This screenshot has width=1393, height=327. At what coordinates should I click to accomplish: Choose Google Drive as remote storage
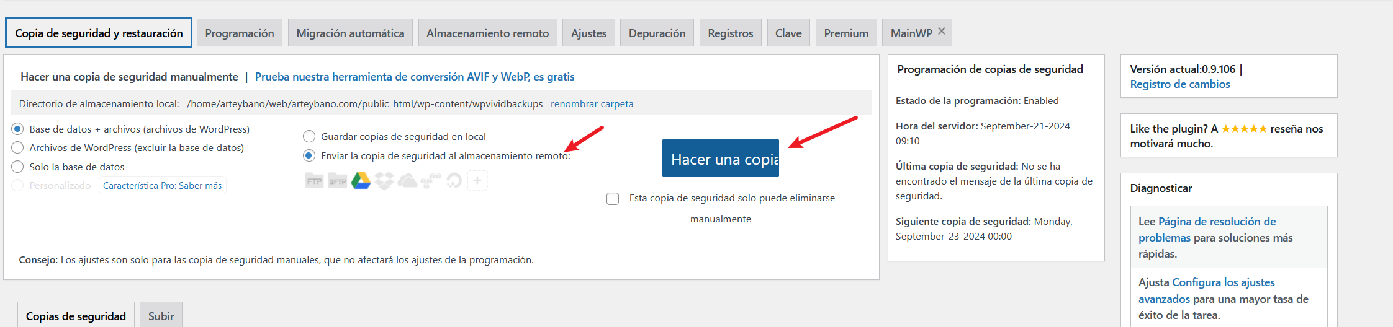[361, 181]
